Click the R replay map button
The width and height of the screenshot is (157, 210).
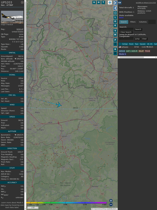[115, 49]
